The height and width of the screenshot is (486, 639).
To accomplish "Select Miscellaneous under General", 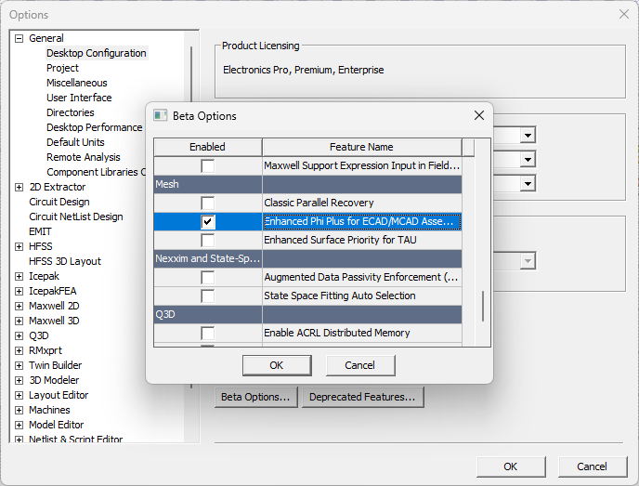I will point(76,83).
